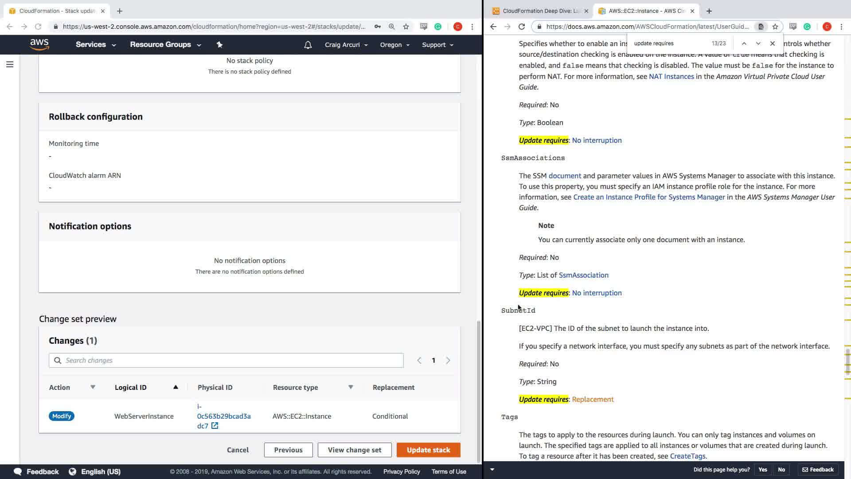Bookmark the docs page with star
Screen dimensions: 851x479
(x=775, y=27)
